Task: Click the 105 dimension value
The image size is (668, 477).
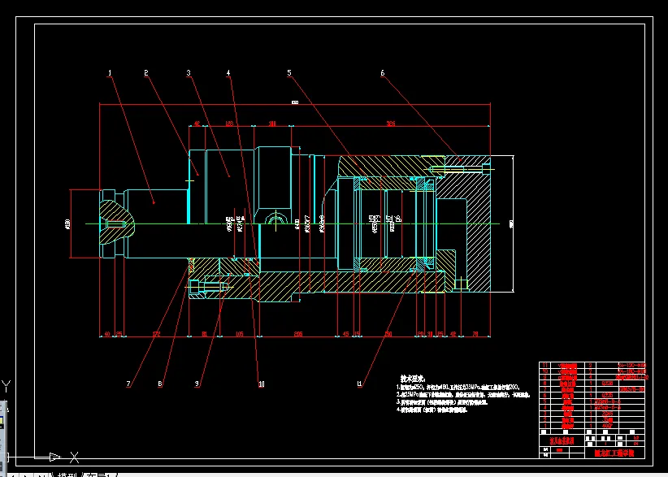Action: [239, 334]
